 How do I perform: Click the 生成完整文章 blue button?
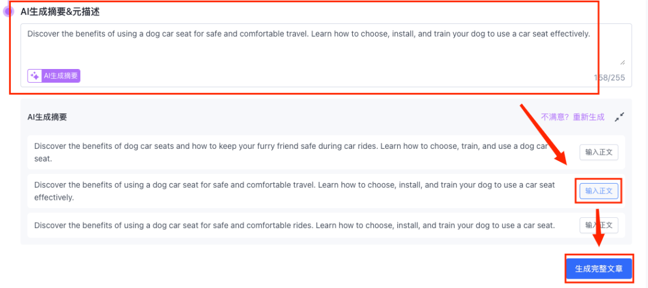click(x=599, y=269)
